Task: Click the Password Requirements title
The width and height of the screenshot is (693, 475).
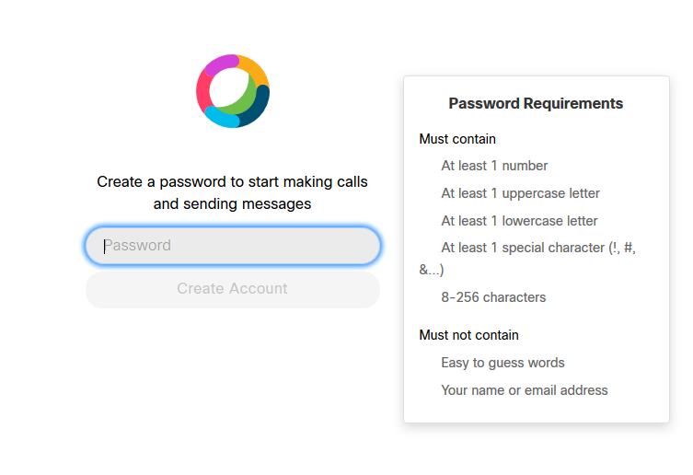Action: coord(536,103)
